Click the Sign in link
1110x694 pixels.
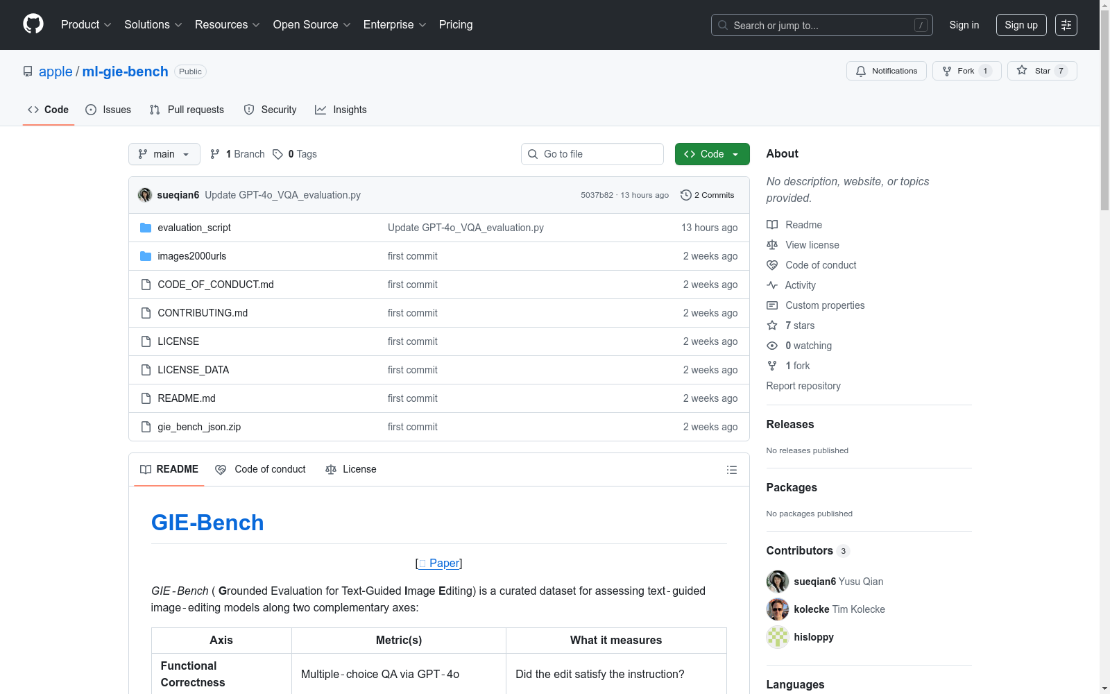[x=964, y=25]
